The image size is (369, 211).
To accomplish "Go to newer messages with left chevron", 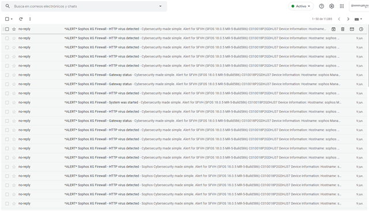I will click(339, 19).
